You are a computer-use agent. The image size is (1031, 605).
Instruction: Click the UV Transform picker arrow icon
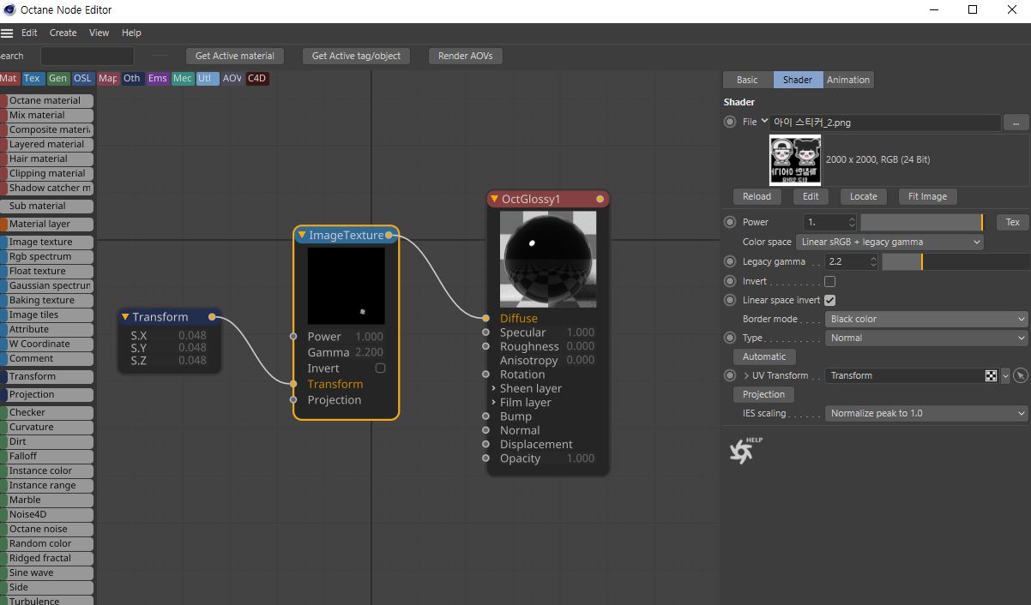tap(1020, 375)
